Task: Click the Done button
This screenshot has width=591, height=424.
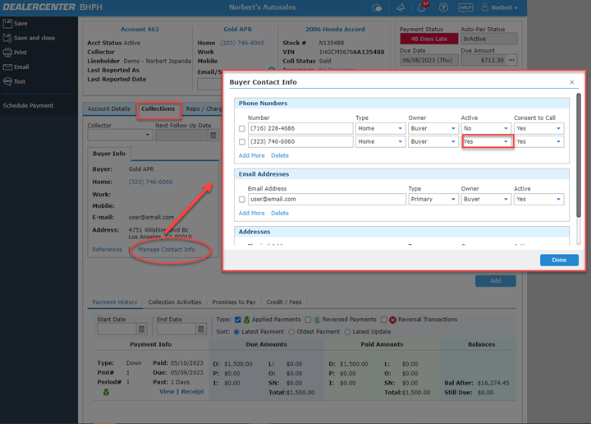Action: pos(559,260)
